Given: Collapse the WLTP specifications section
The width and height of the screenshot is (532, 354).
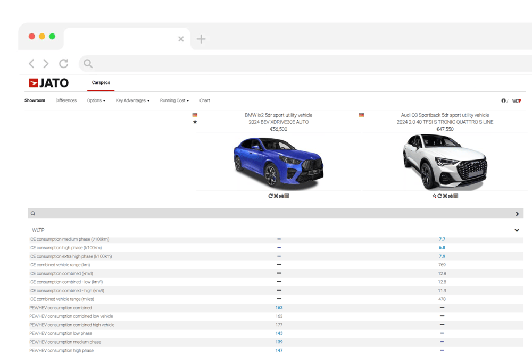Looking at the screenshot, I should (516, 230).
